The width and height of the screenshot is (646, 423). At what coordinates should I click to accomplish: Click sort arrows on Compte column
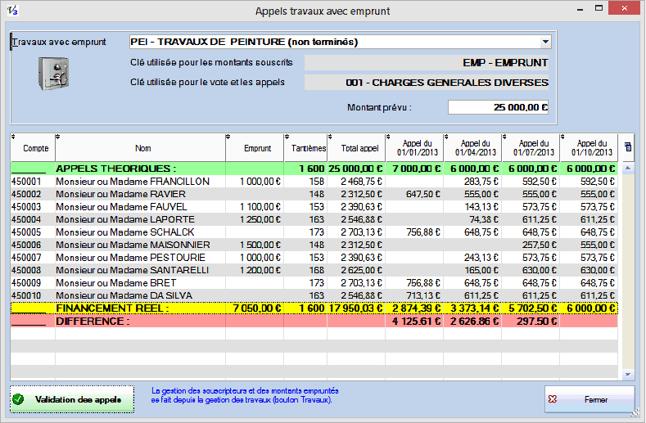(x=13, y=137)
